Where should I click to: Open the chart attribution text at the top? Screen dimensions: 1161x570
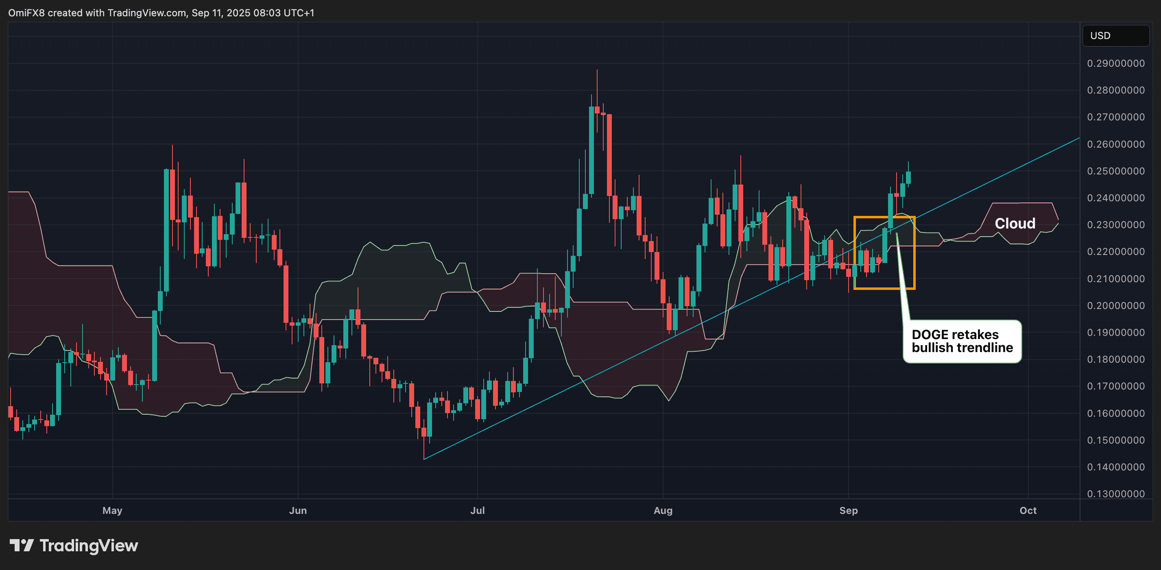[x=160, y=13]
